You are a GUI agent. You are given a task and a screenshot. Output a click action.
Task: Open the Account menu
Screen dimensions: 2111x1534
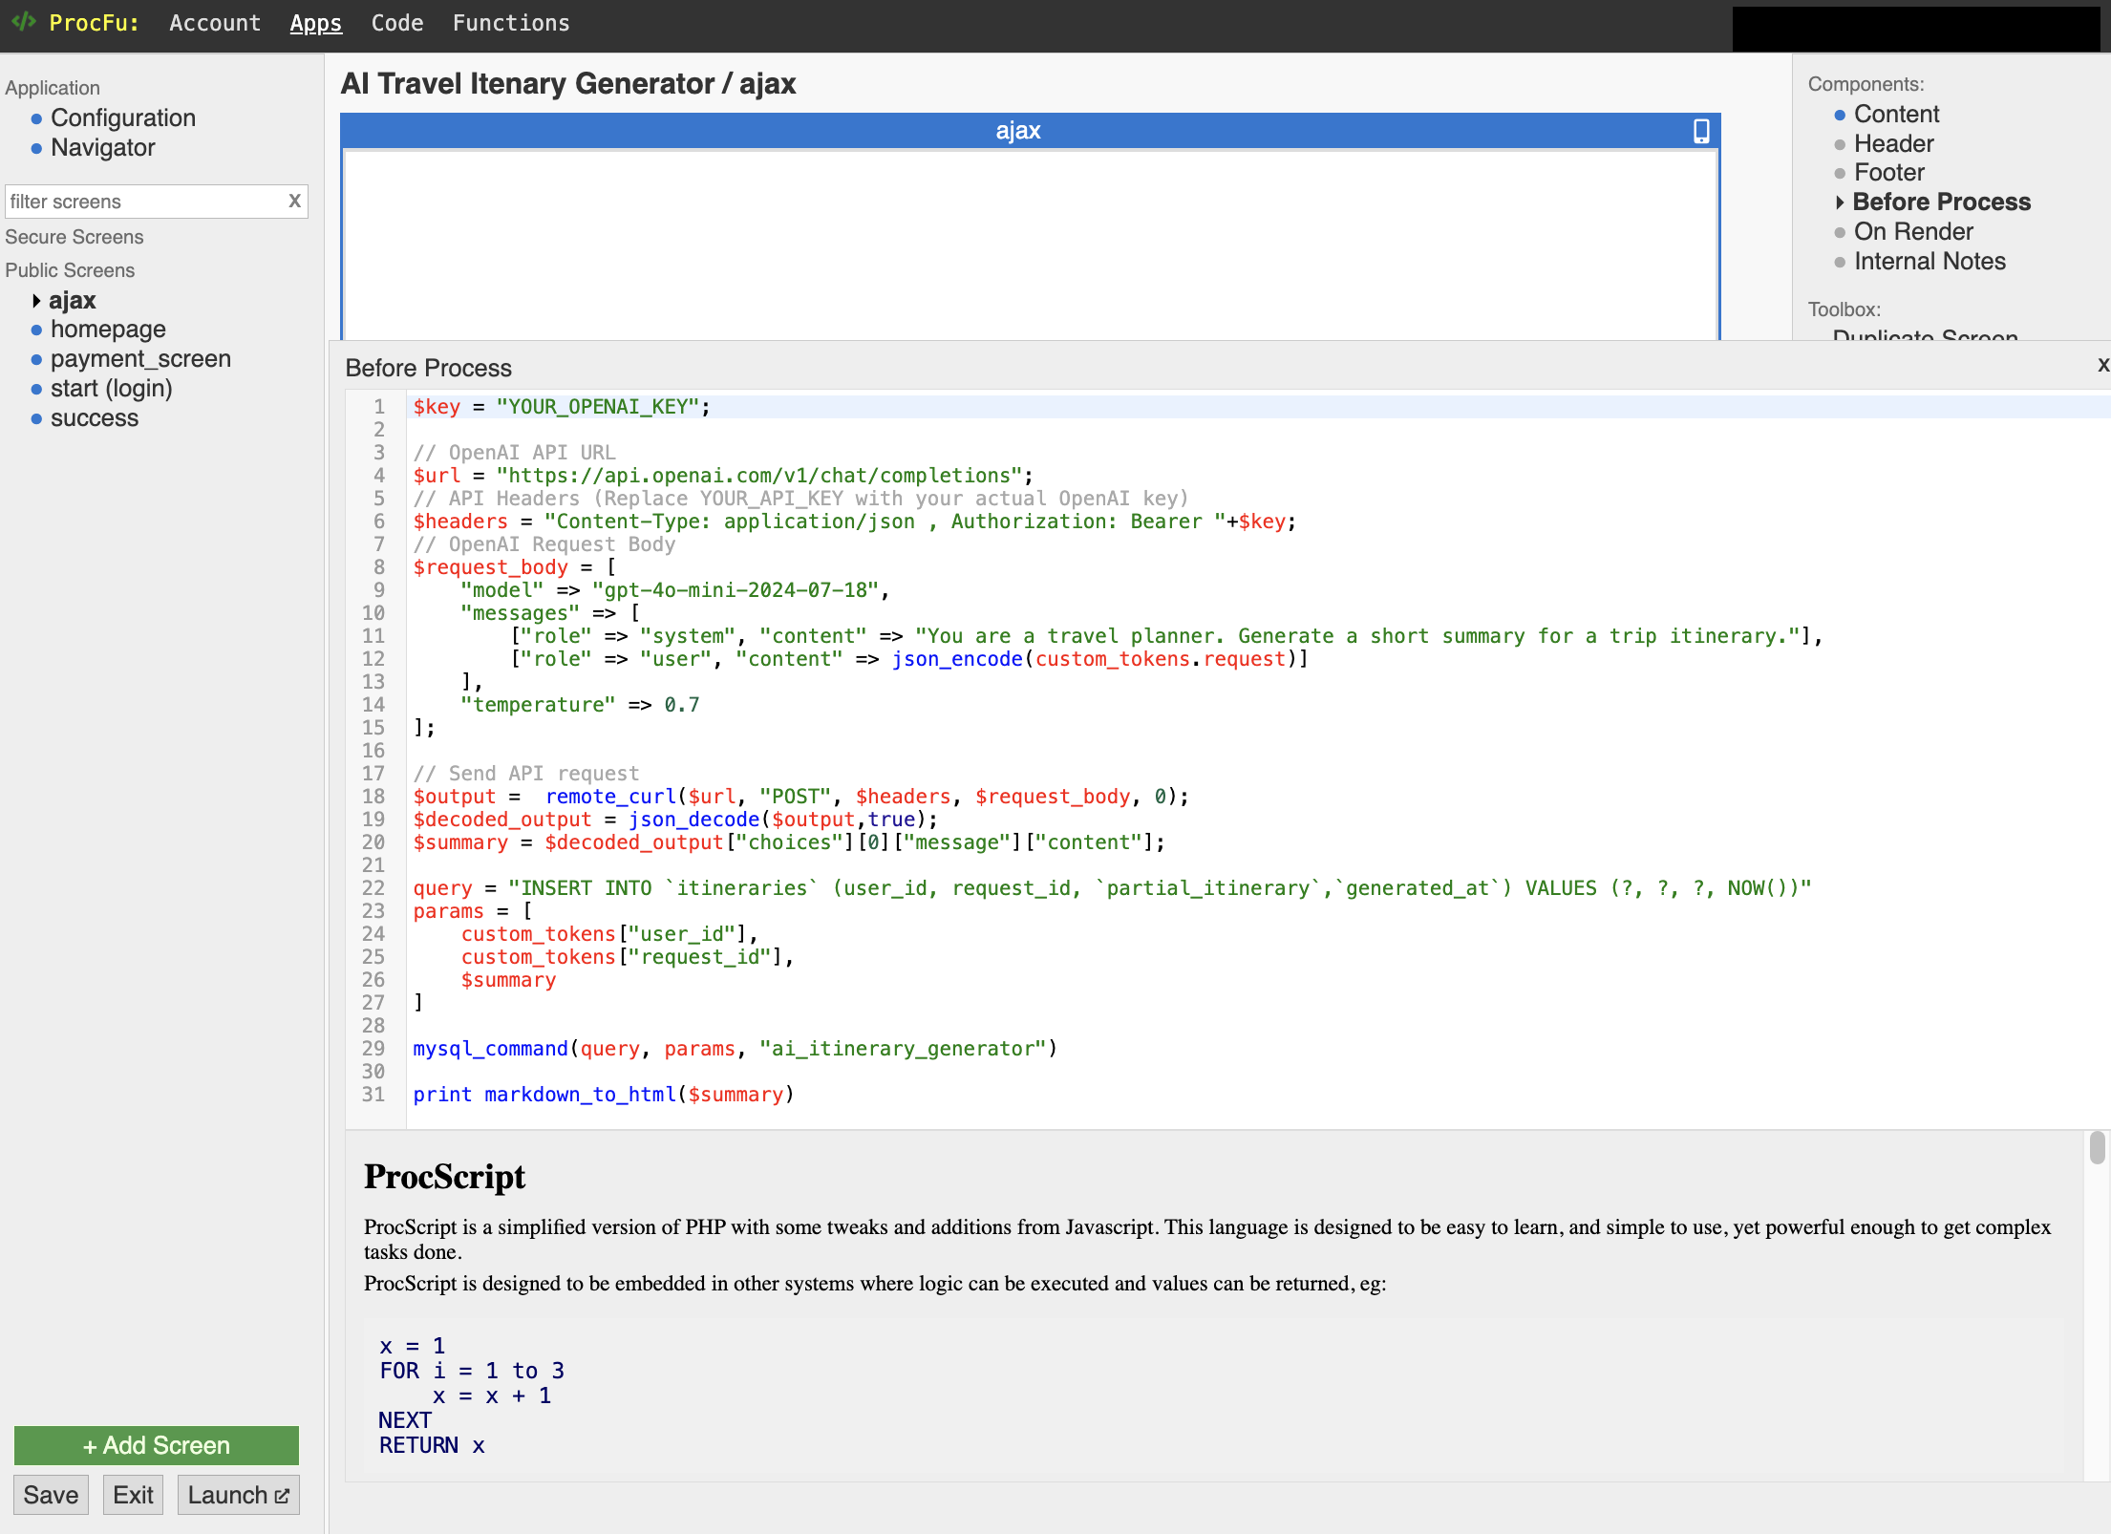(x=215, y=23)
